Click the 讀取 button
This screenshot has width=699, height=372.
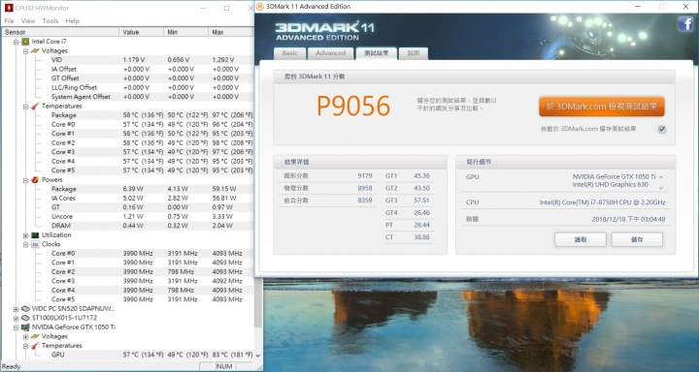[580, 239]
